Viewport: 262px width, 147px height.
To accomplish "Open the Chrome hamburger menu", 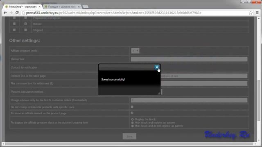I will (257, 13).
